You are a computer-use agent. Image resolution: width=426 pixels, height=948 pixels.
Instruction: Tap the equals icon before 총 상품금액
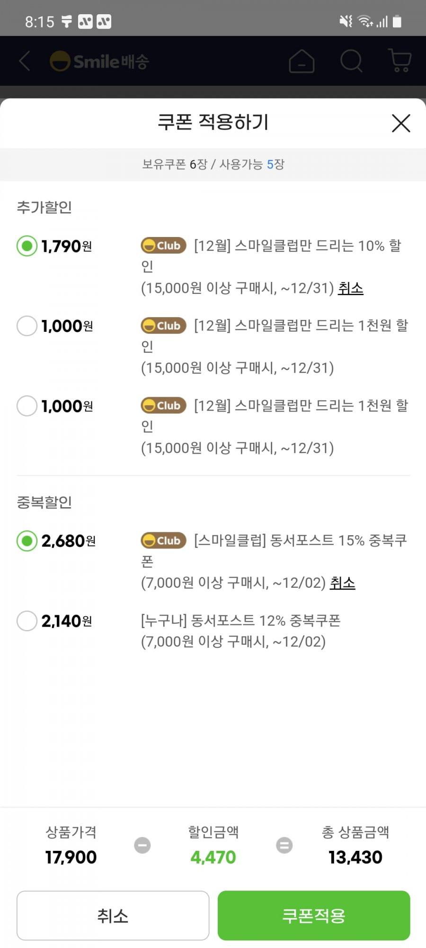pos(284,845)
